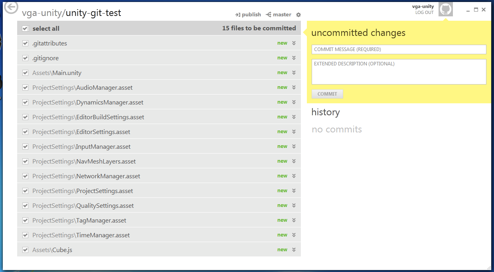Uncheck the Assets\Main.unity checkbox
The image size is (494, 272).
[26, 73]
